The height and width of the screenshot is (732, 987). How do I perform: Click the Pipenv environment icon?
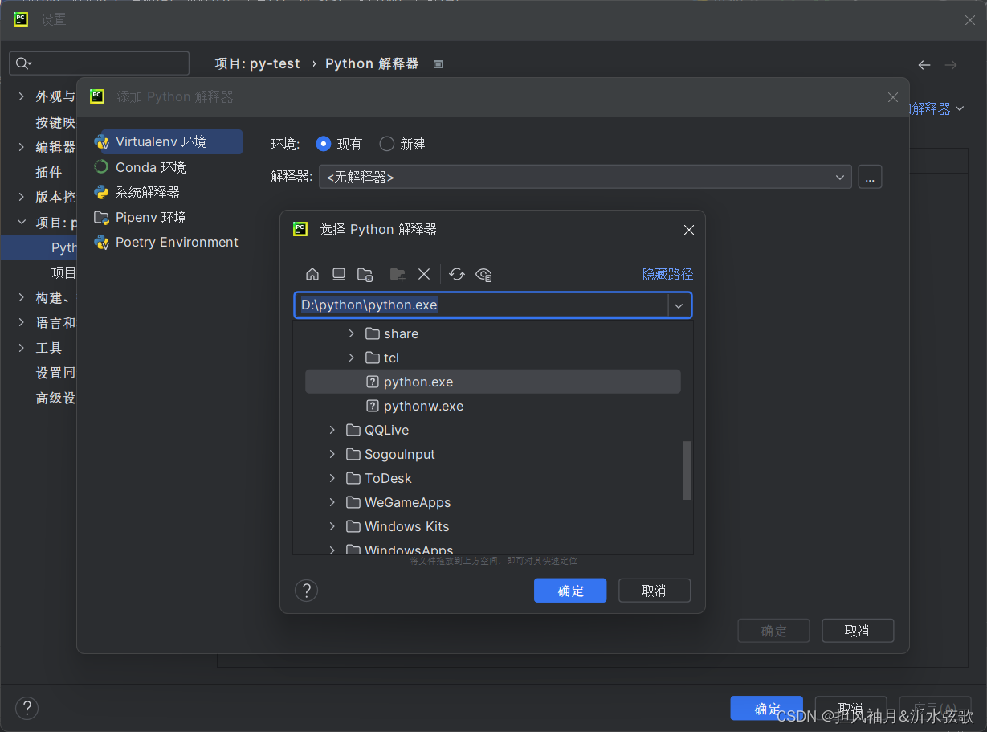click(x=101, y=217)
